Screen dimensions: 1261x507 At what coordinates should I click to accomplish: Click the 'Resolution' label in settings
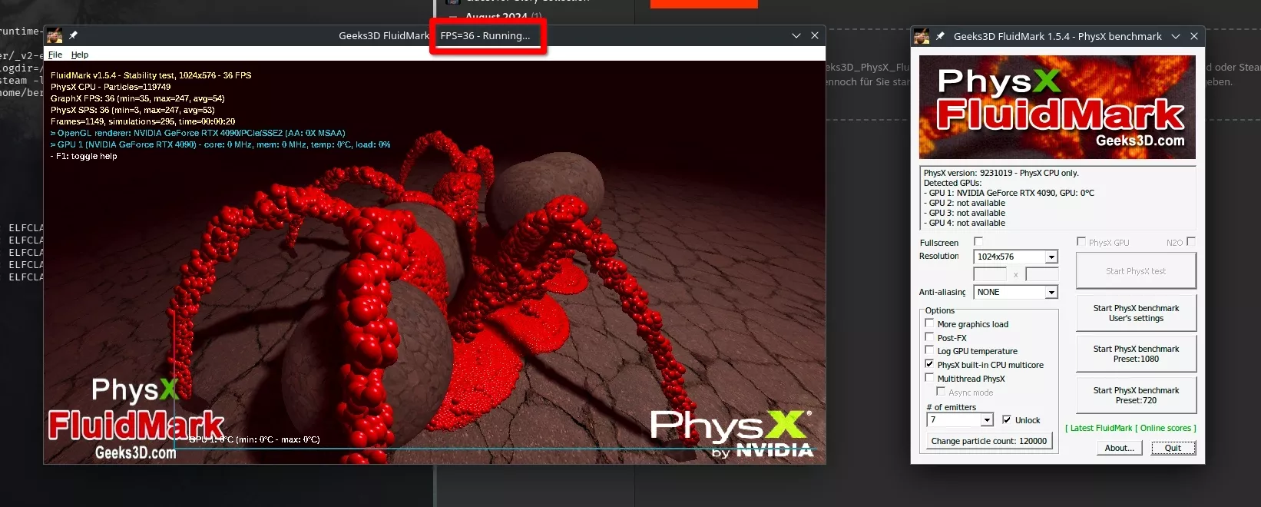(938, 256)
